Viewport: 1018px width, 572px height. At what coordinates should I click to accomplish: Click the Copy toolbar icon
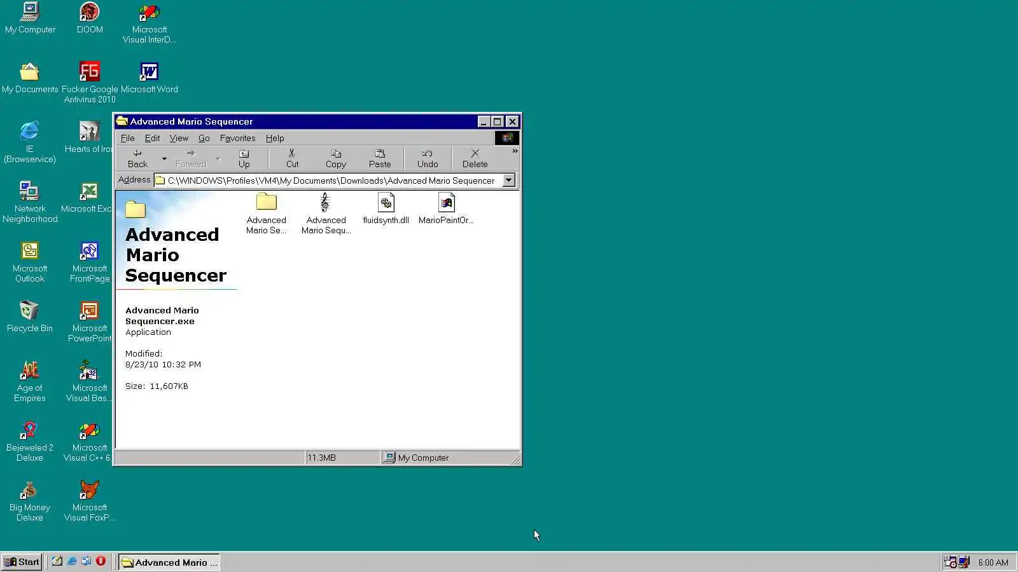(336, 158)
